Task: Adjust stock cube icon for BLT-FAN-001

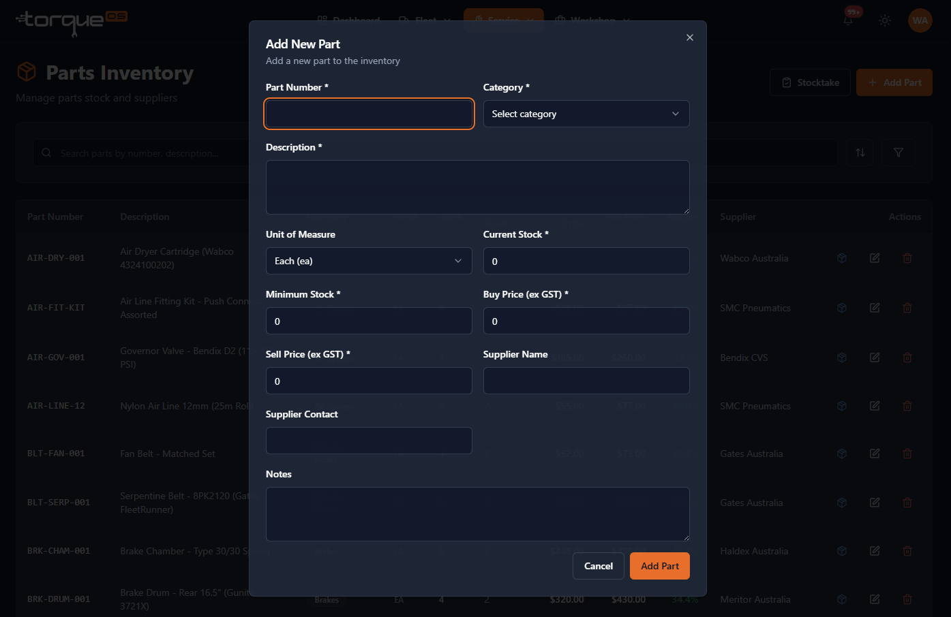Action: (x=842, y=454)
